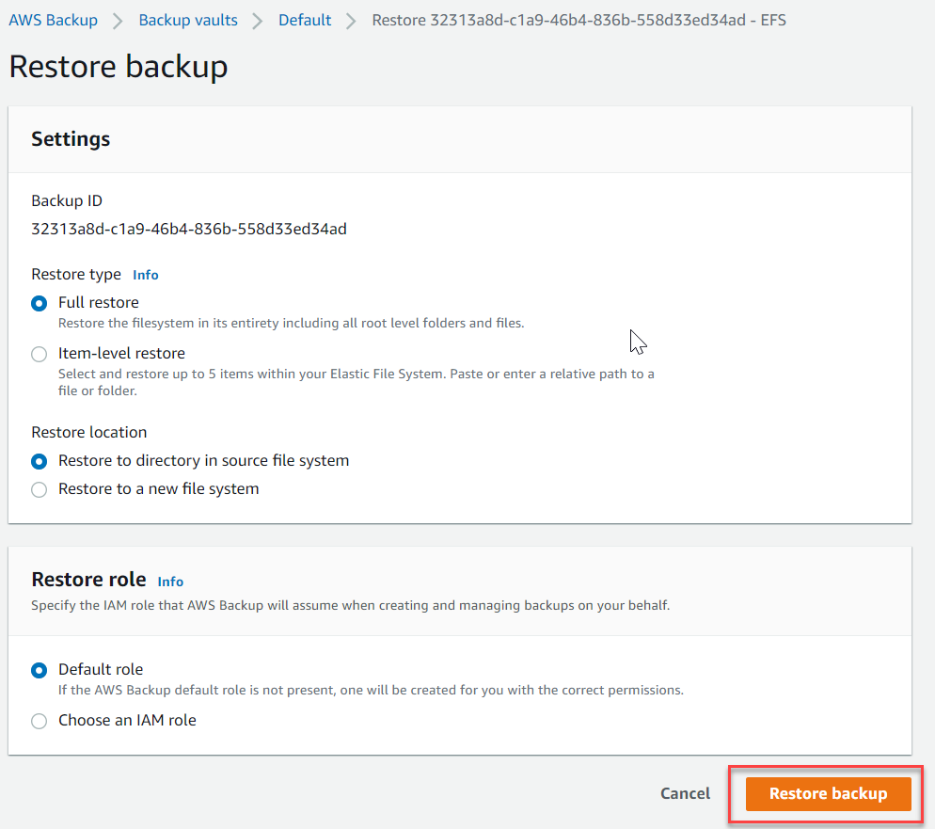The image size is (935, 829).
Task: Click the chevron after AWS Backup breadcrumb
Action: coord(119,22)
